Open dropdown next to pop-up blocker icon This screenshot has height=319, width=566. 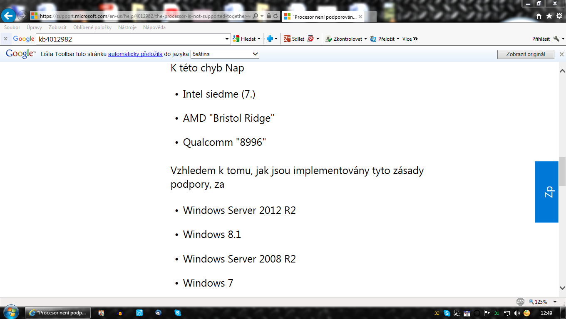[318, 39]
